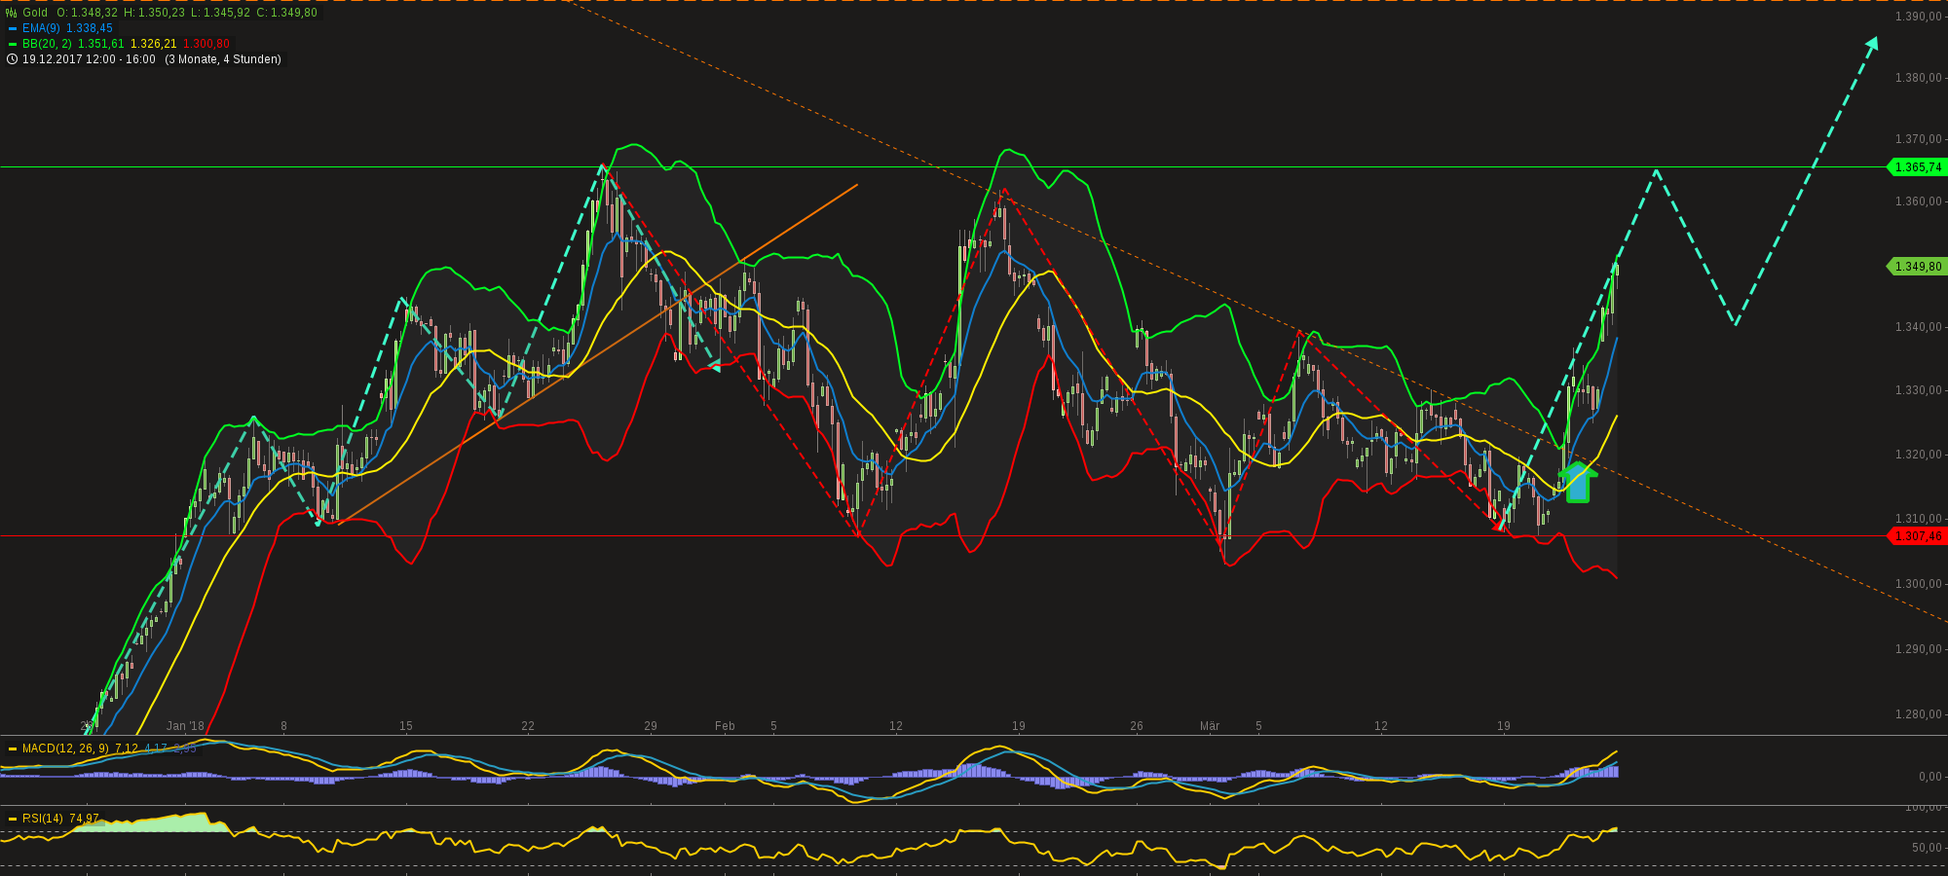This screenshot has width=1948, height=876.
Task: Click the middle Bollinger value '1.326,21'
Action: coord(154,44)
